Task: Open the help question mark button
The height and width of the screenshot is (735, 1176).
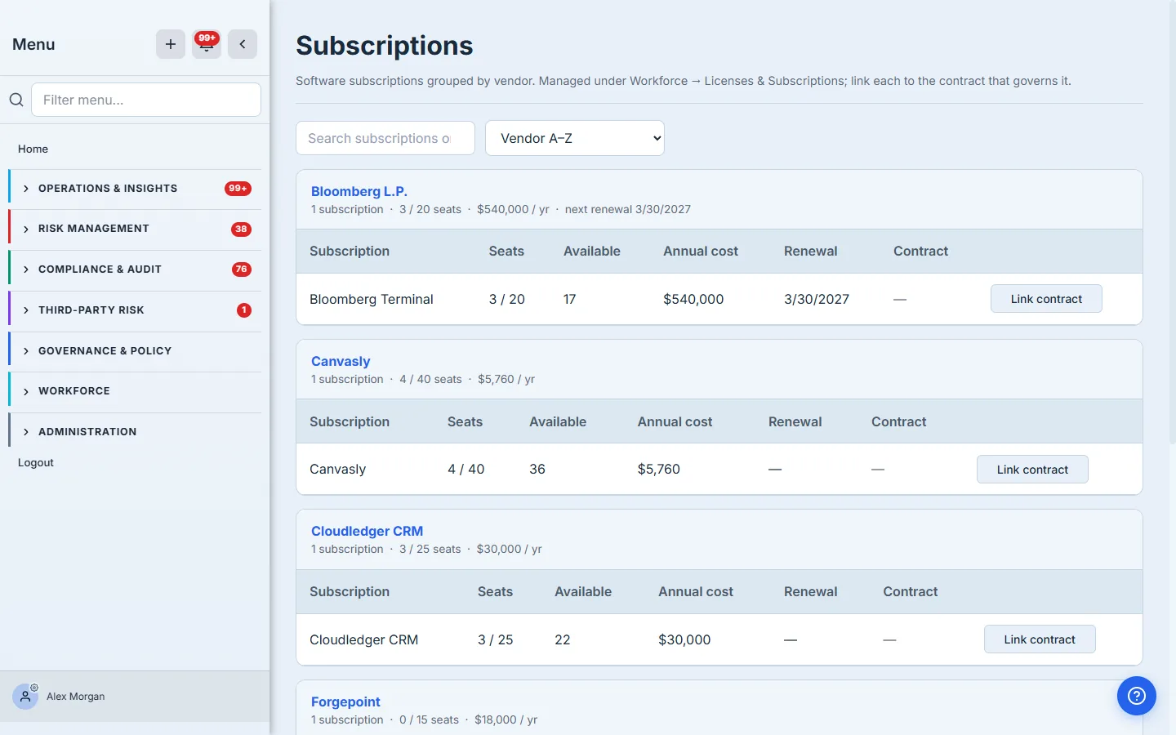Action: [1137, 696]
